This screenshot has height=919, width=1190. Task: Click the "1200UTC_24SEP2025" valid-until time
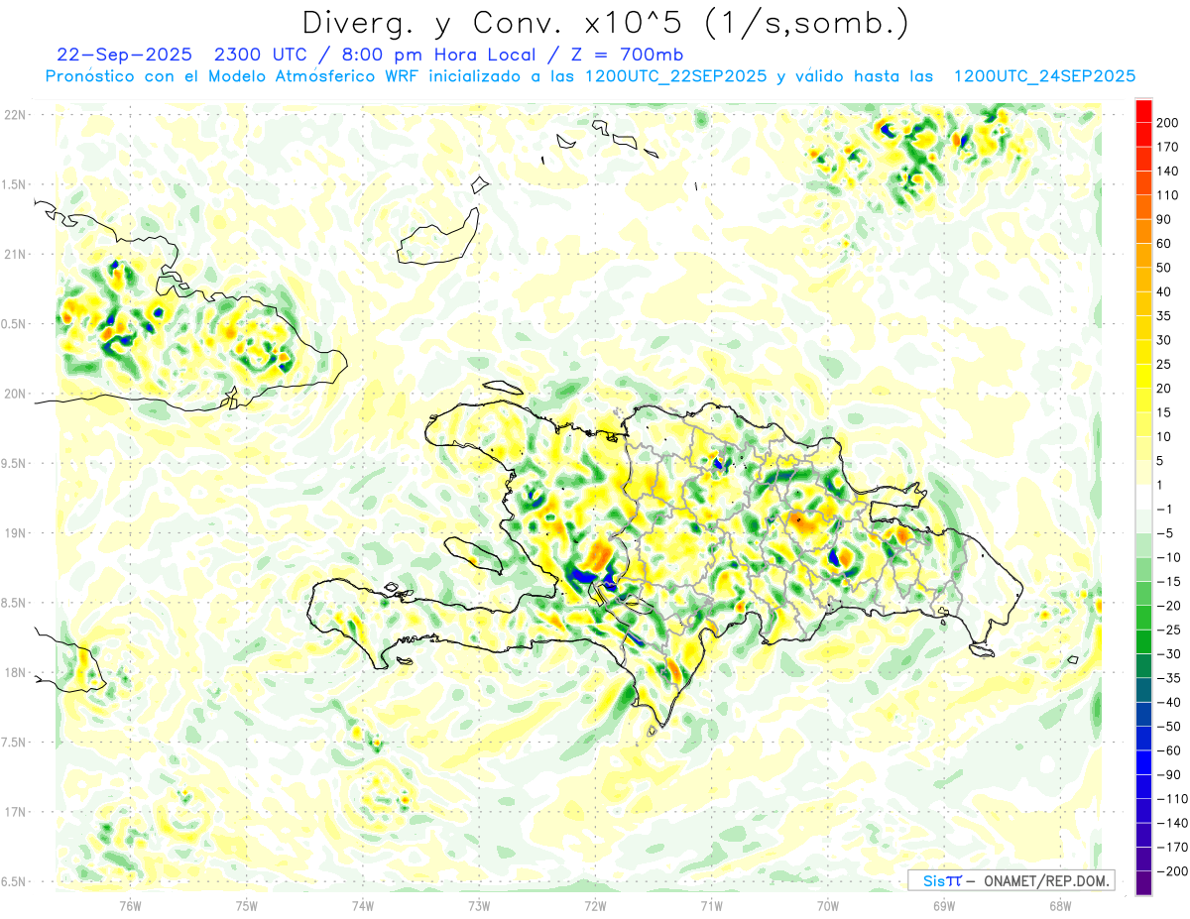coord(1044,76)
